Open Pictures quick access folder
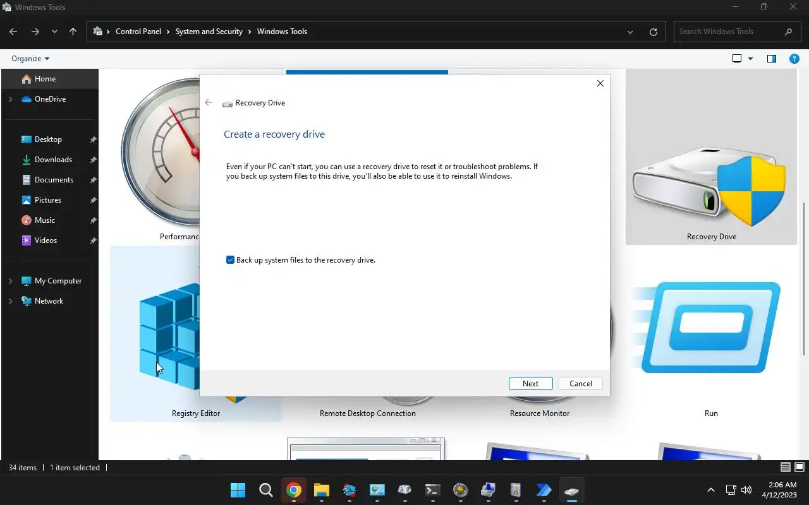The width and height of the screenshot is (809, 505). [x=48, y=200]
